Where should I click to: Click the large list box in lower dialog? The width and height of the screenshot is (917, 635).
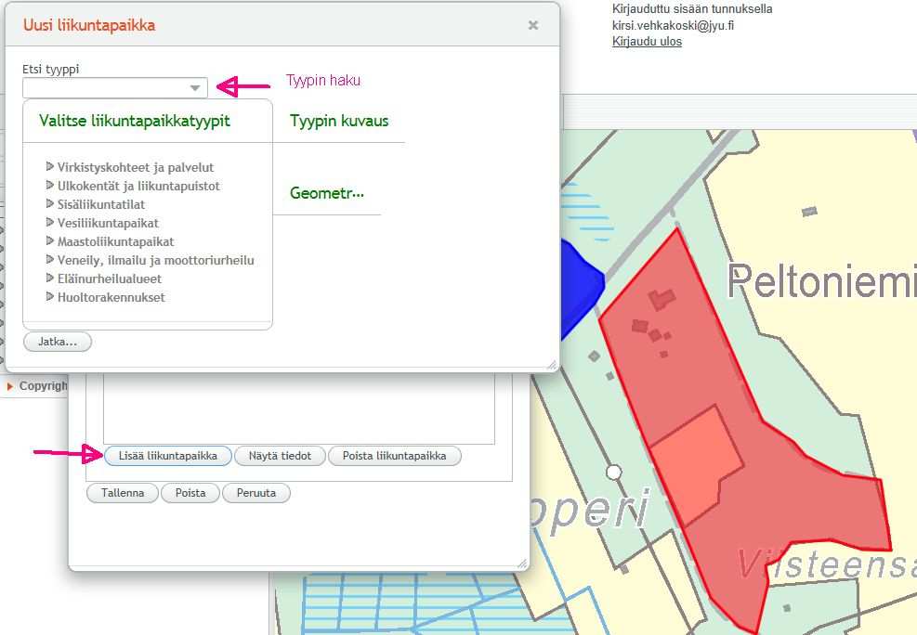pyautogui.click(x=299, y=408)
